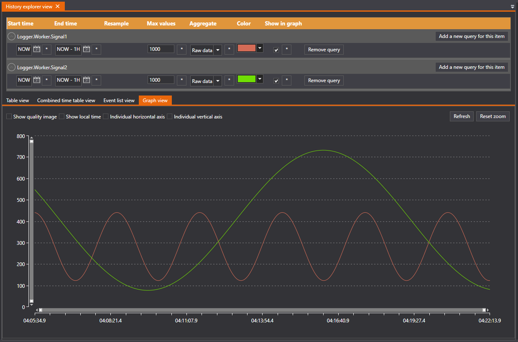
Task: Open end time calendar for Signal2
Action: [x=87, y=80]
